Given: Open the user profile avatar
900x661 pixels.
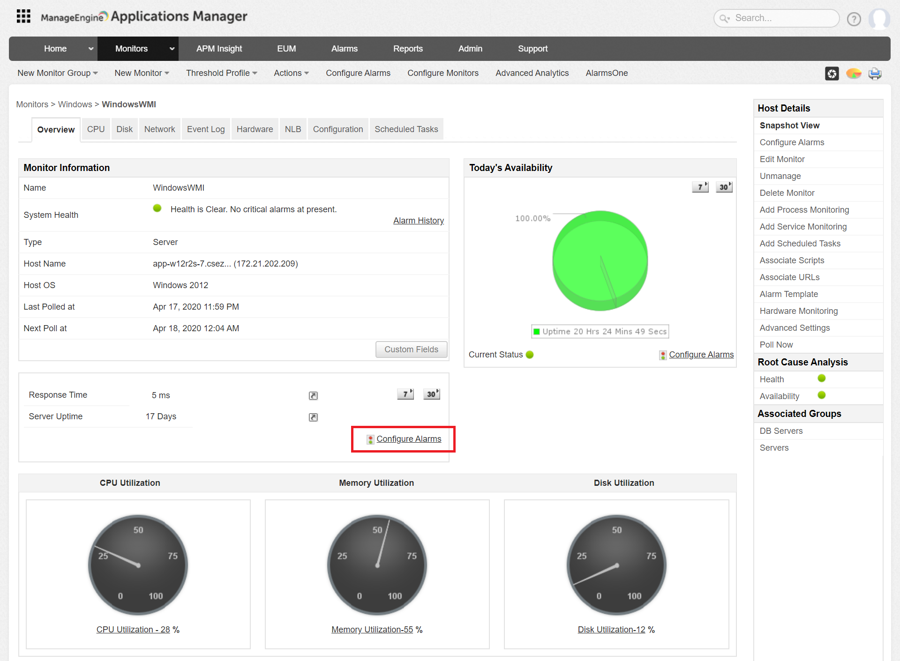Looking at the screenshot, I should click(x=878, y=19).
